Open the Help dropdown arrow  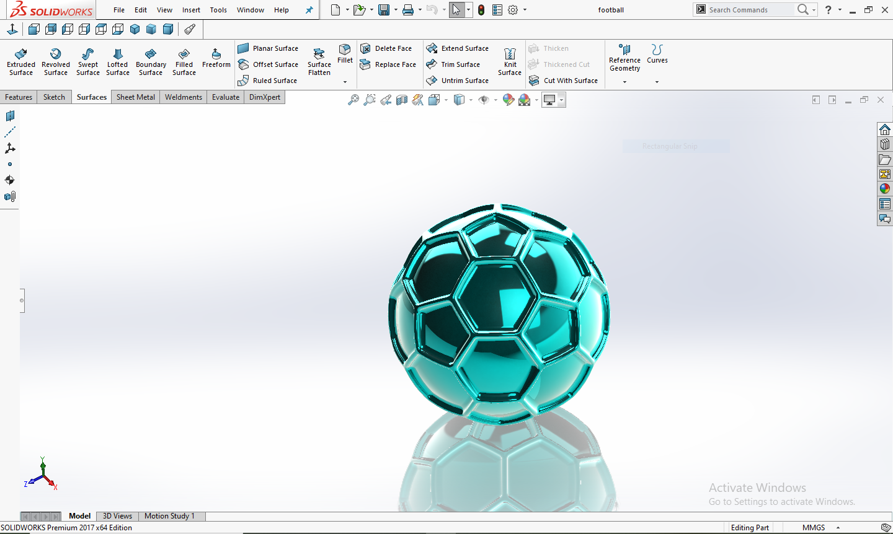click(840, 10)
